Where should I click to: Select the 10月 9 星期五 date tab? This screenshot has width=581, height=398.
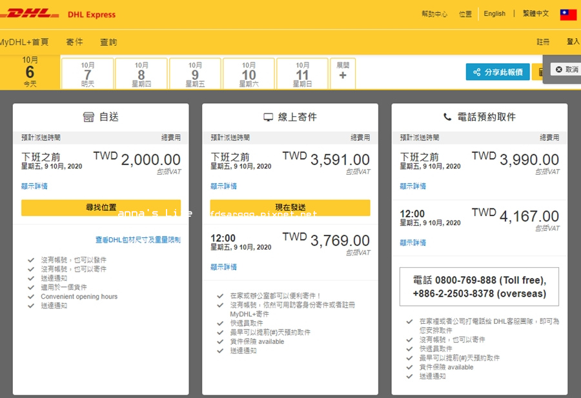point(195,74)
